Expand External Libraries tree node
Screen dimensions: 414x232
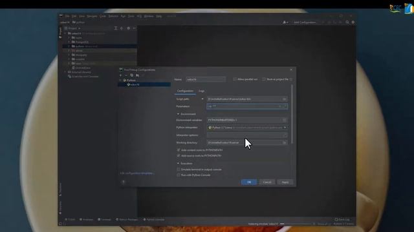coord(65,72)
